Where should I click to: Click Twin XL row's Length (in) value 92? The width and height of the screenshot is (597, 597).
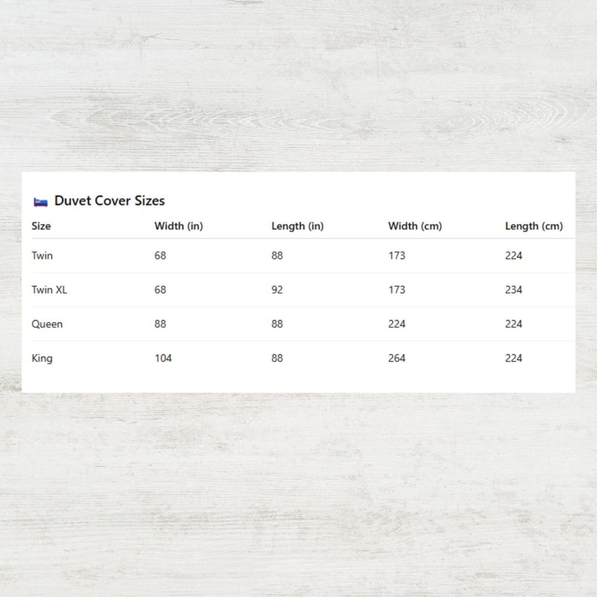(277, 290)
